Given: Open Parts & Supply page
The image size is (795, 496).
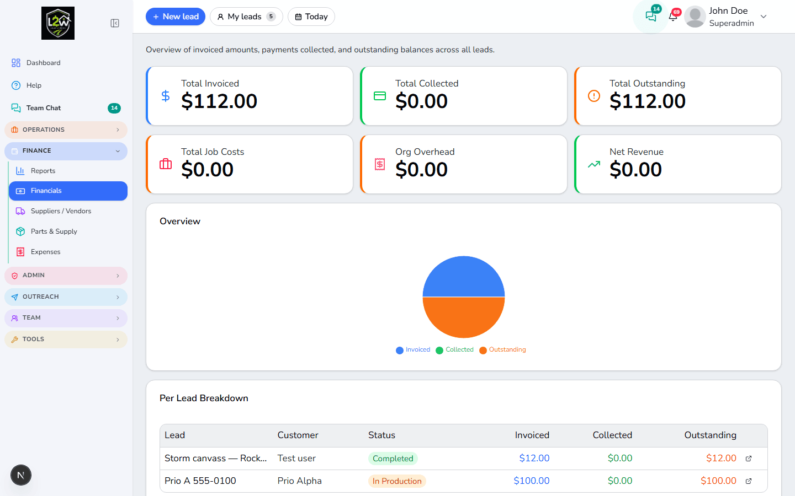Looking at the screenshot, I should 68,231.
